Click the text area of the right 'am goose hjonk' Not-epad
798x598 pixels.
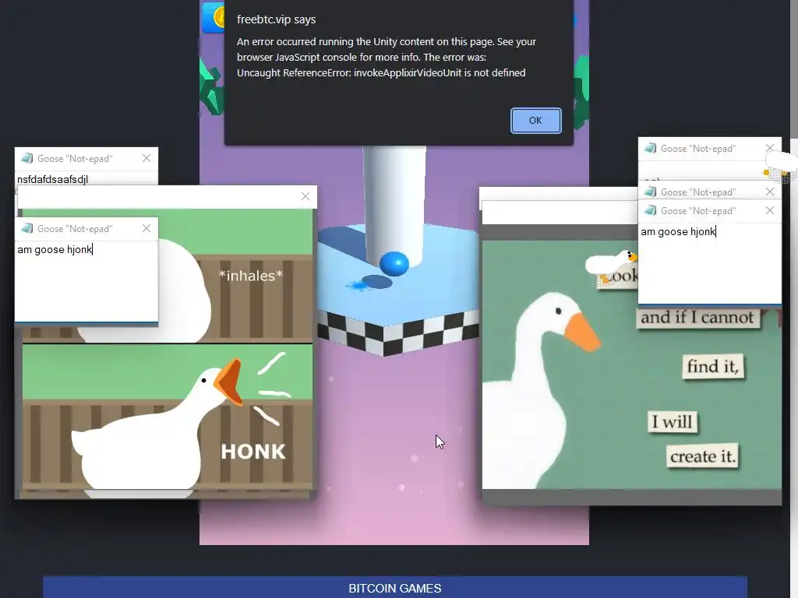pyautogui.click(x=709, y=263)
